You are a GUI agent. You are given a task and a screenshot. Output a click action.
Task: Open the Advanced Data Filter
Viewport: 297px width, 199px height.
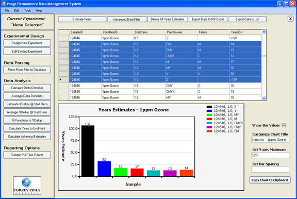click(x=126, y=19)
